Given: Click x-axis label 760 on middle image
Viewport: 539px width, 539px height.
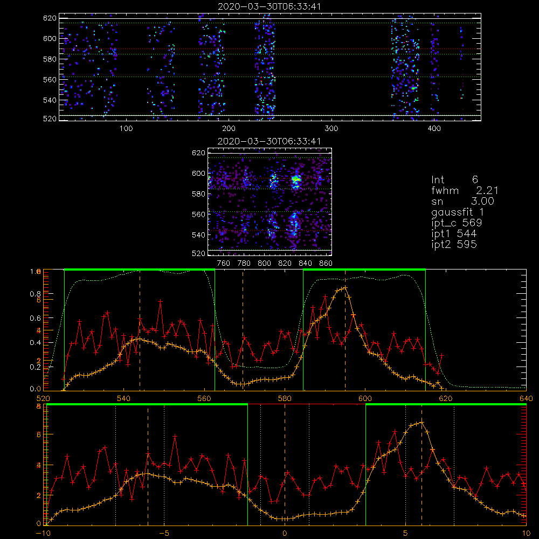Looking at the screenshot, I should (x=224, y=263).
